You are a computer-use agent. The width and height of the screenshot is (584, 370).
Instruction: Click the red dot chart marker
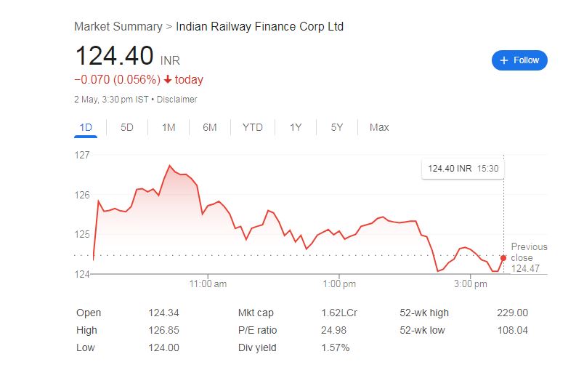tap(503, 258)
